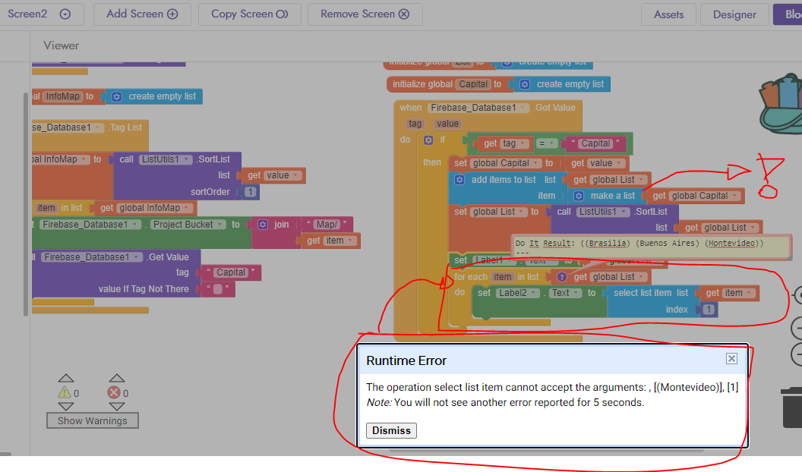Click the gear mutator on the if block
This screenshot has width=802, height=472.
pos(428,140)
